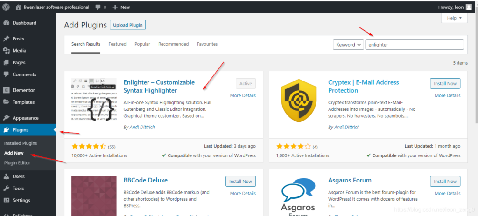Click the Dashboard icon in sidebar
Viewport: 478px width, 216px height.
click(x=7, y=23)
